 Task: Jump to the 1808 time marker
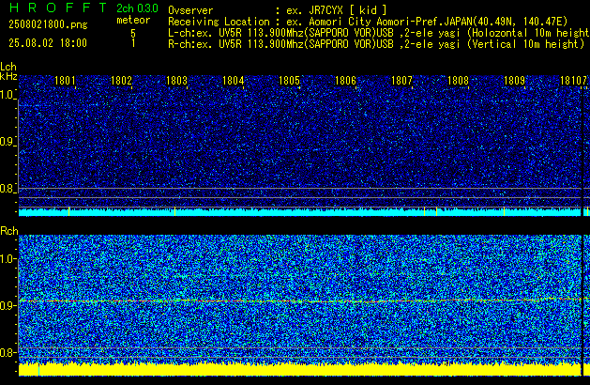point(458,81)
